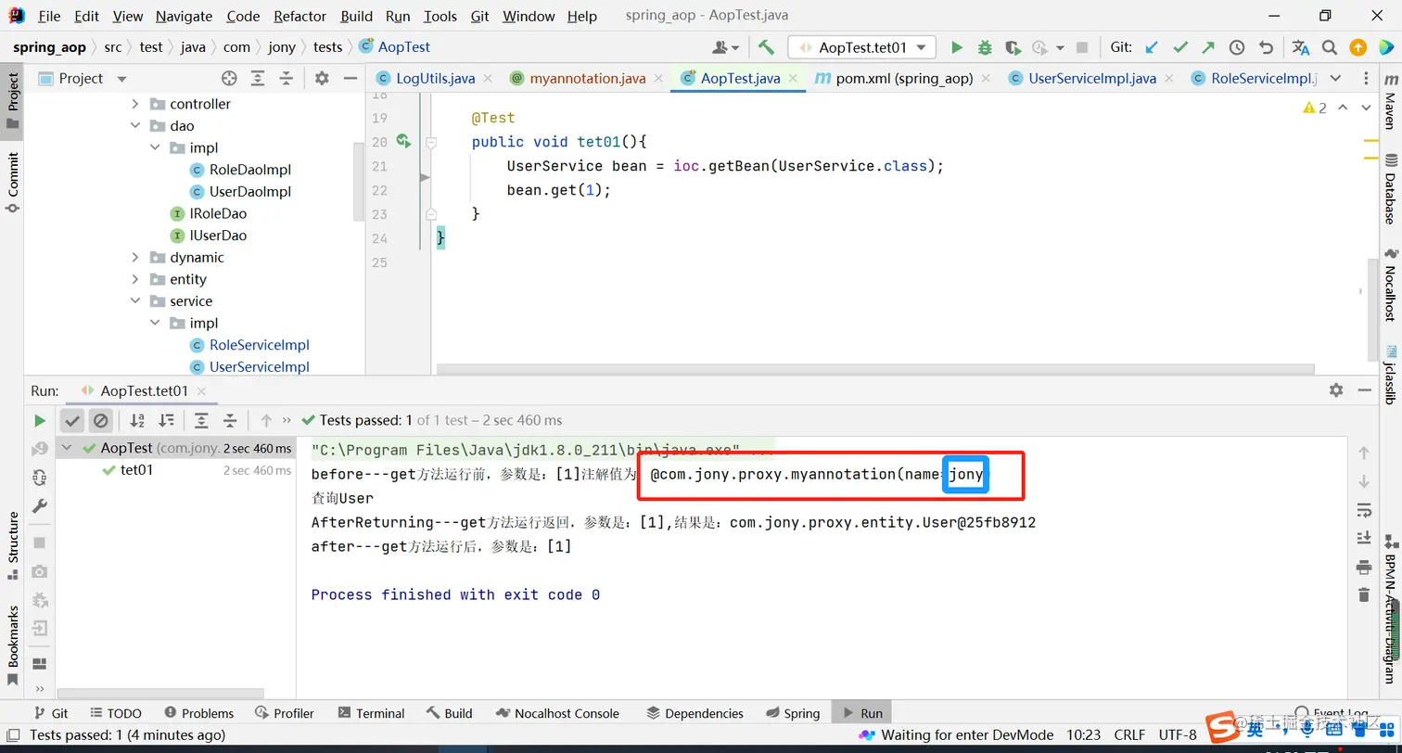Toggle alphabetical sorting of tests
The height and width of the screenshot is (753, 1402).
(x=137, y=420)
